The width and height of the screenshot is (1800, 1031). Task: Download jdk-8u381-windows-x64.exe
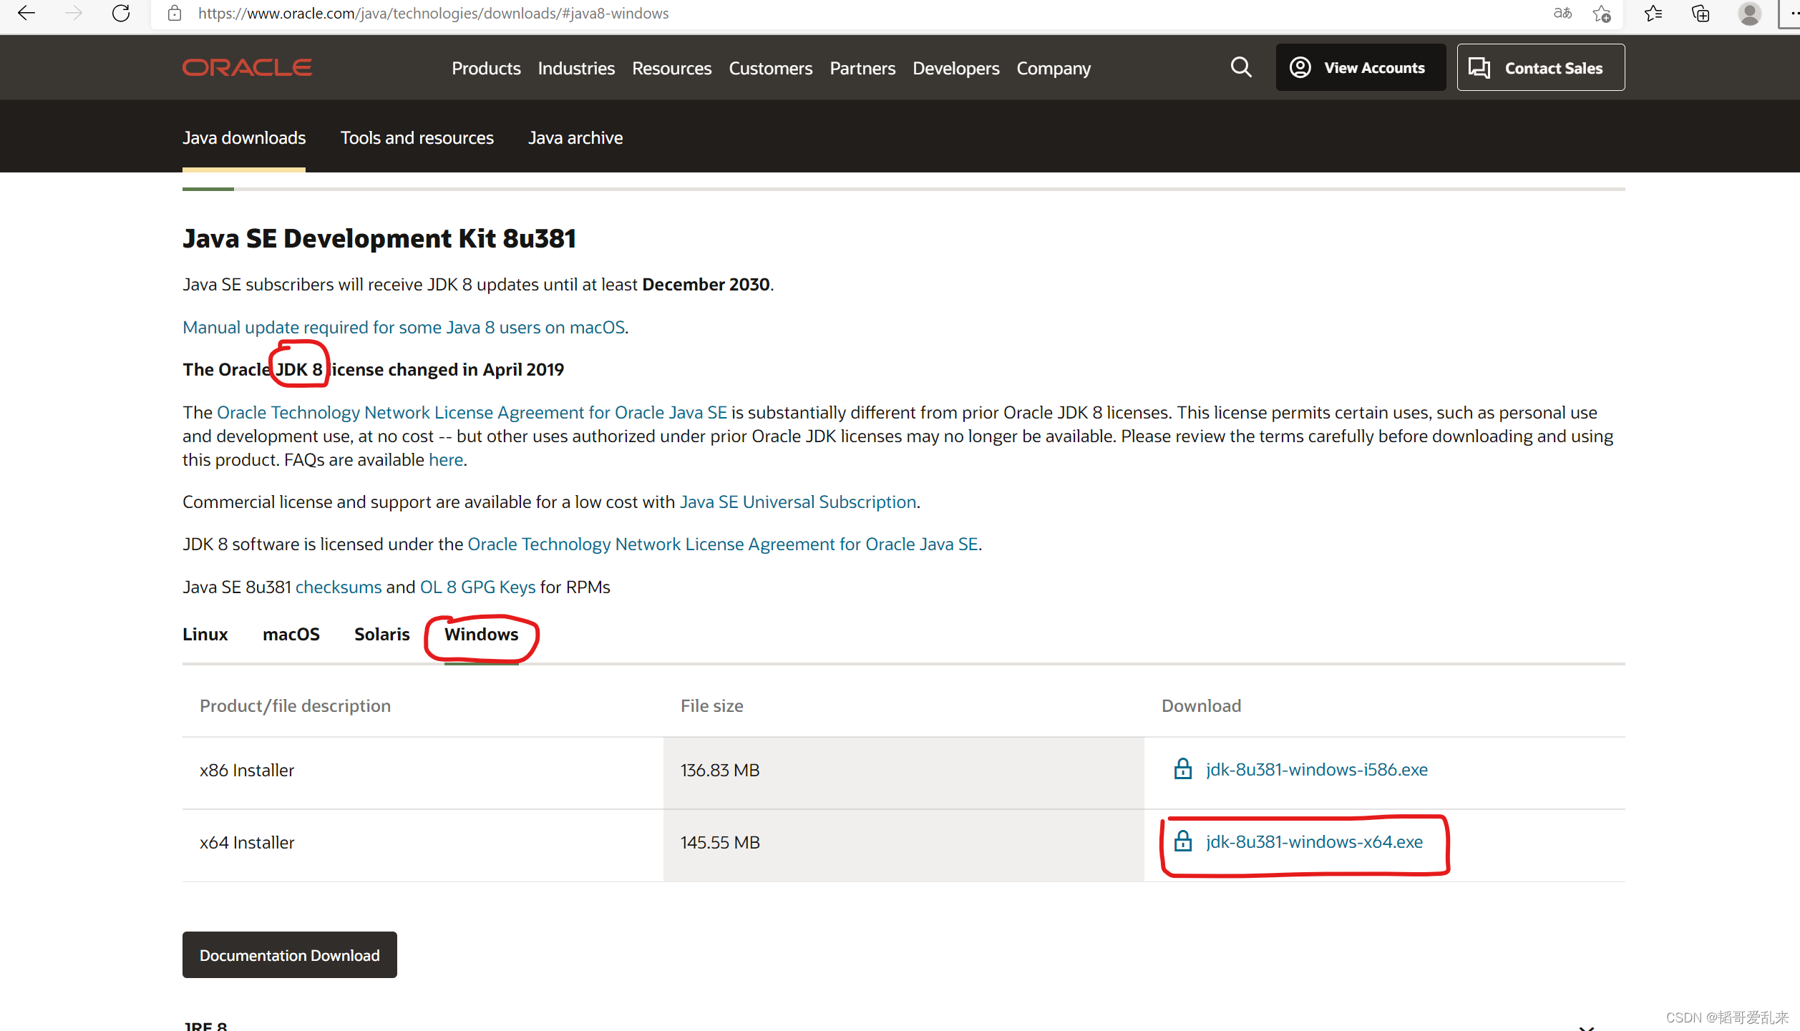coord(1314,841)
